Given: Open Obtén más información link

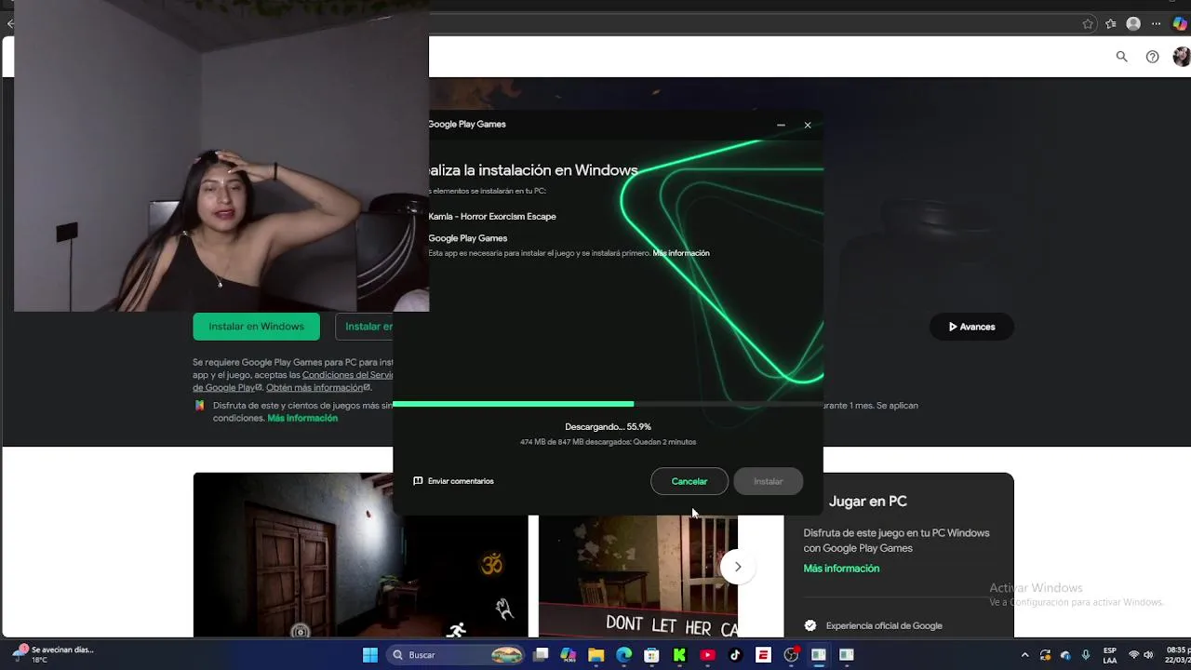Looking at the screenshot, I should point(318,387).
